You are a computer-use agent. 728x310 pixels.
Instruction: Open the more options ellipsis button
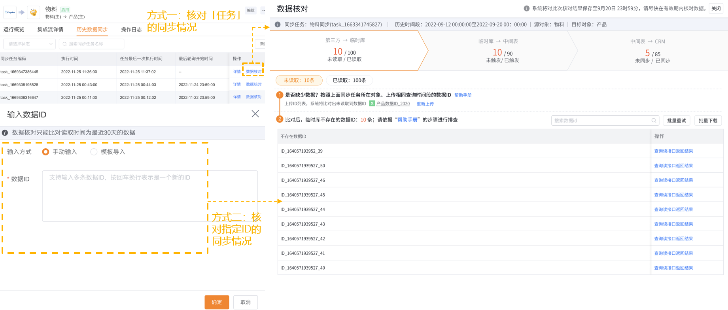263,10
